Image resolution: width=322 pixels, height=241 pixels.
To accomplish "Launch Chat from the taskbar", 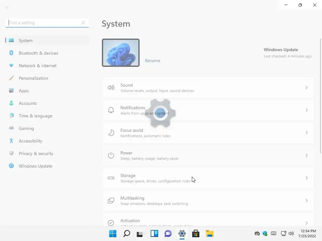I will (168, 233).
